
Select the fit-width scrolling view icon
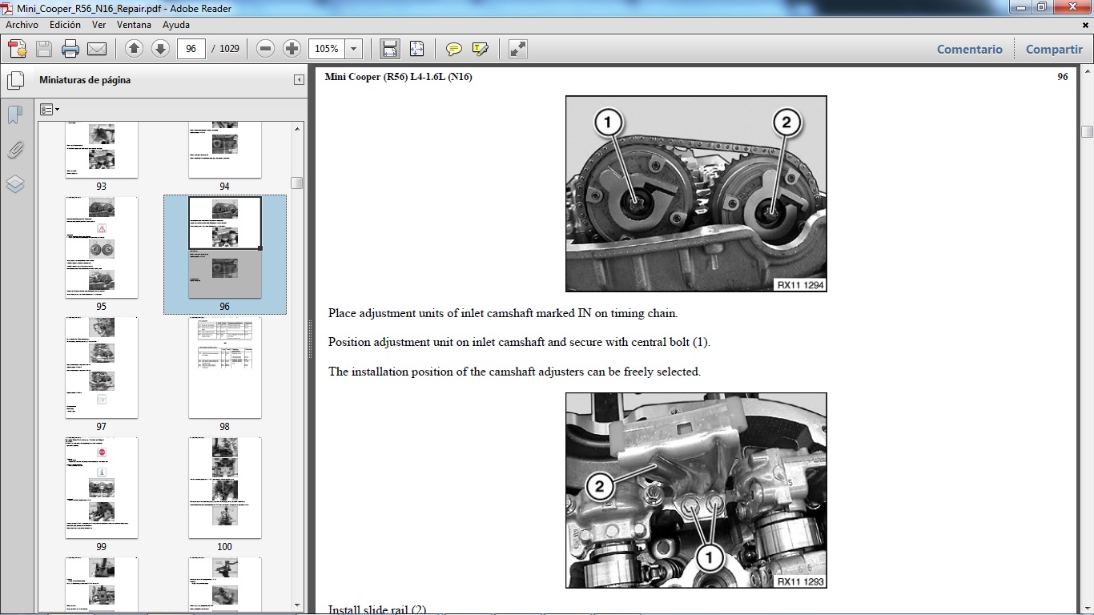[390, 49]
